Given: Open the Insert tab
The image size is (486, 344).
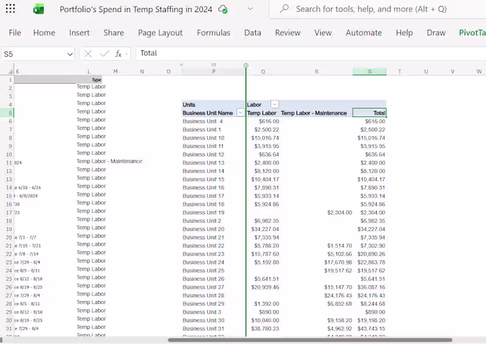Looking at the screenshot, I should click(x=80, y=33).
